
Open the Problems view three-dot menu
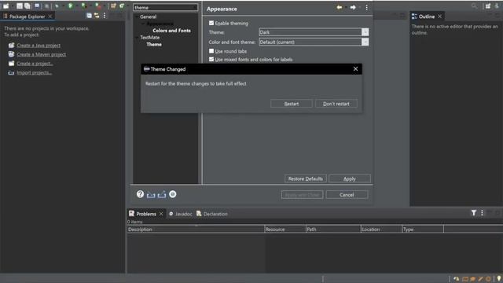(482, 213)
